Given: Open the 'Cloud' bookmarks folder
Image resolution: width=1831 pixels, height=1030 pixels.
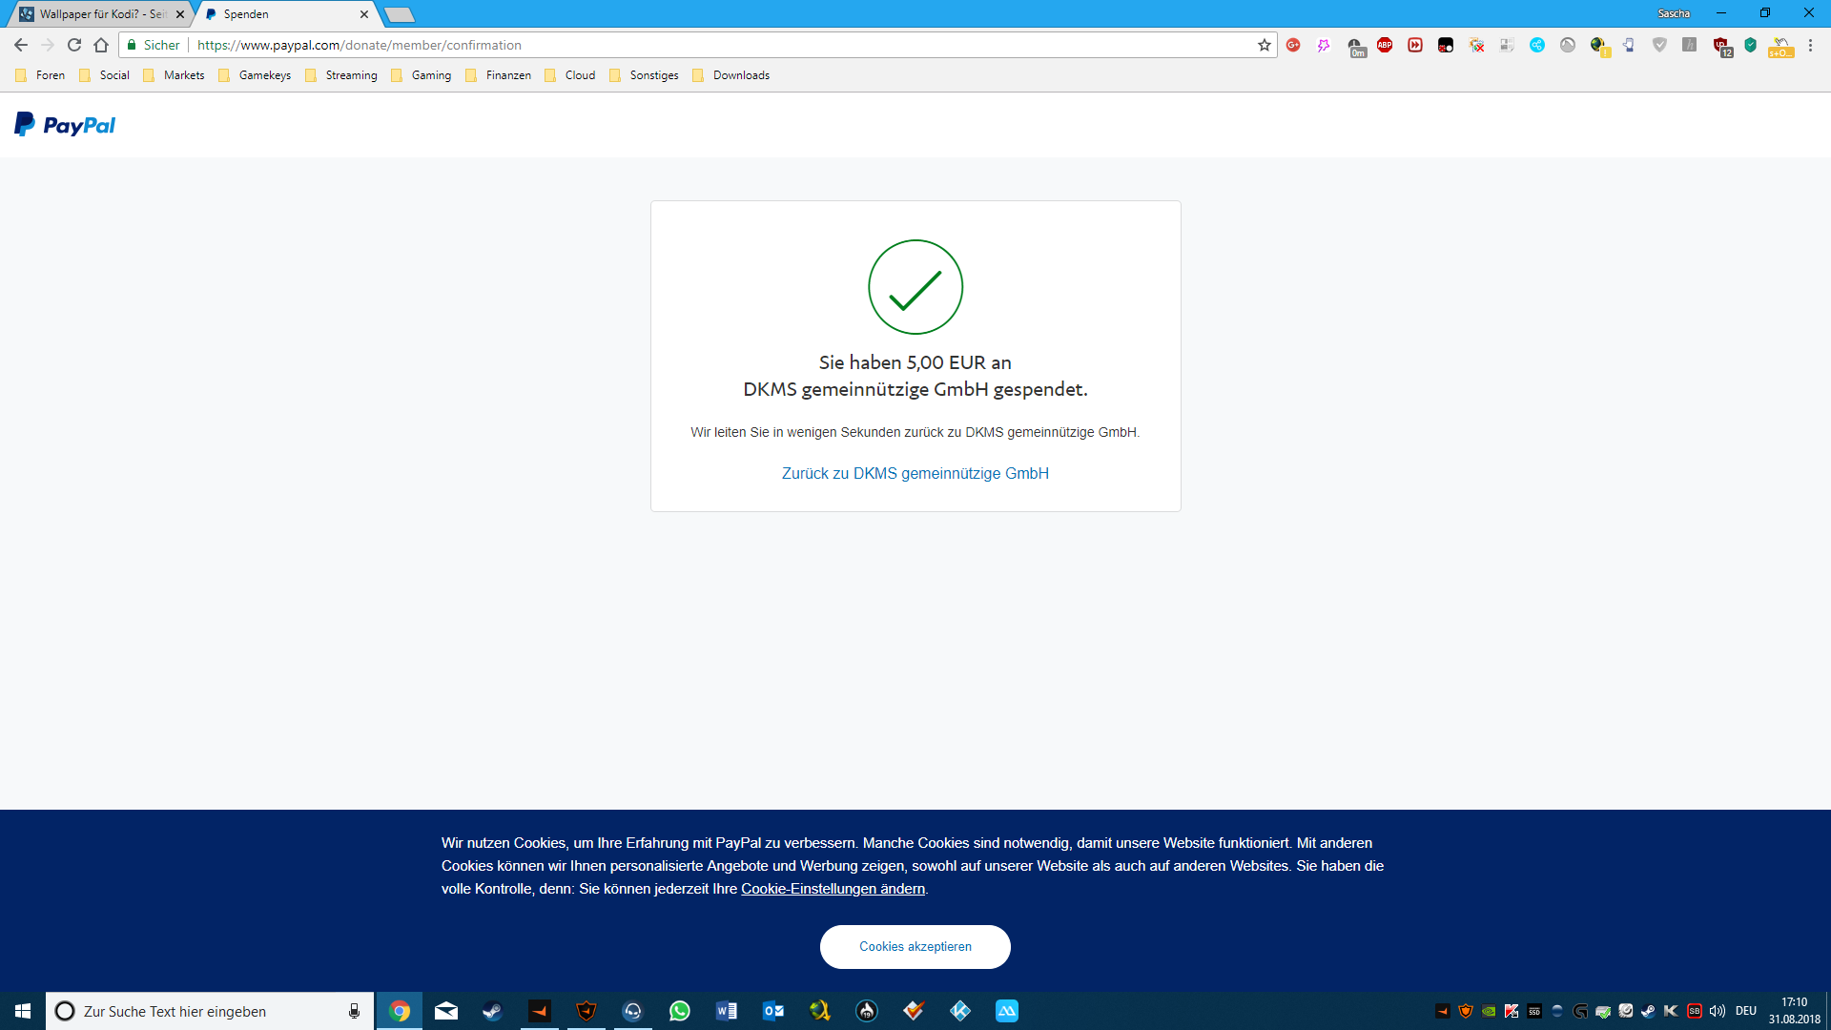Looking at the screenshot, I should [x=569, y=75].
